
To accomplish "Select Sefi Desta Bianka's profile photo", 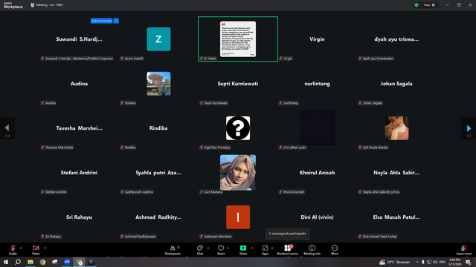I will pos(396,128).
